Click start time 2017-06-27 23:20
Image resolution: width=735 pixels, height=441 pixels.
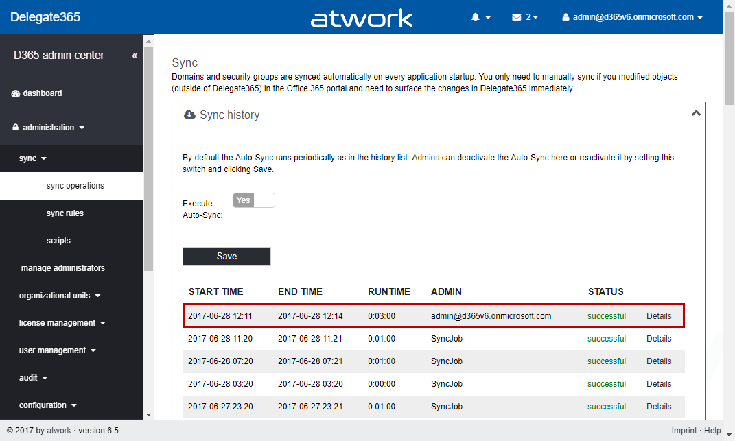point(220,406)
